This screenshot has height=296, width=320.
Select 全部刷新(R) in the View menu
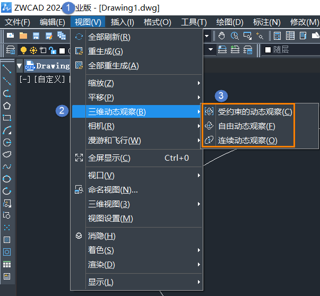click(x=137, y=37)
